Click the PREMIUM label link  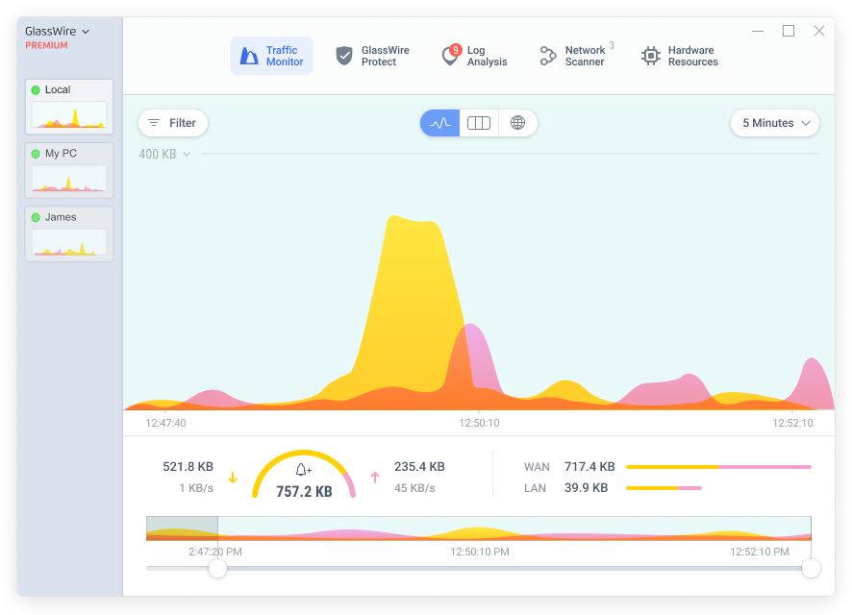[47, 45]
